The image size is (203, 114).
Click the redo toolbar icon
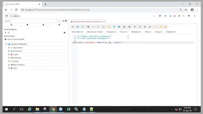click(140, 27)
